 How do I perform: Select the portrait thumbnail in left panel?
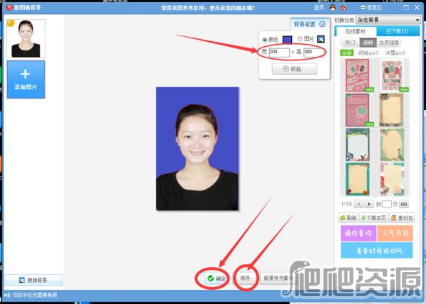(x=26, y=38)
